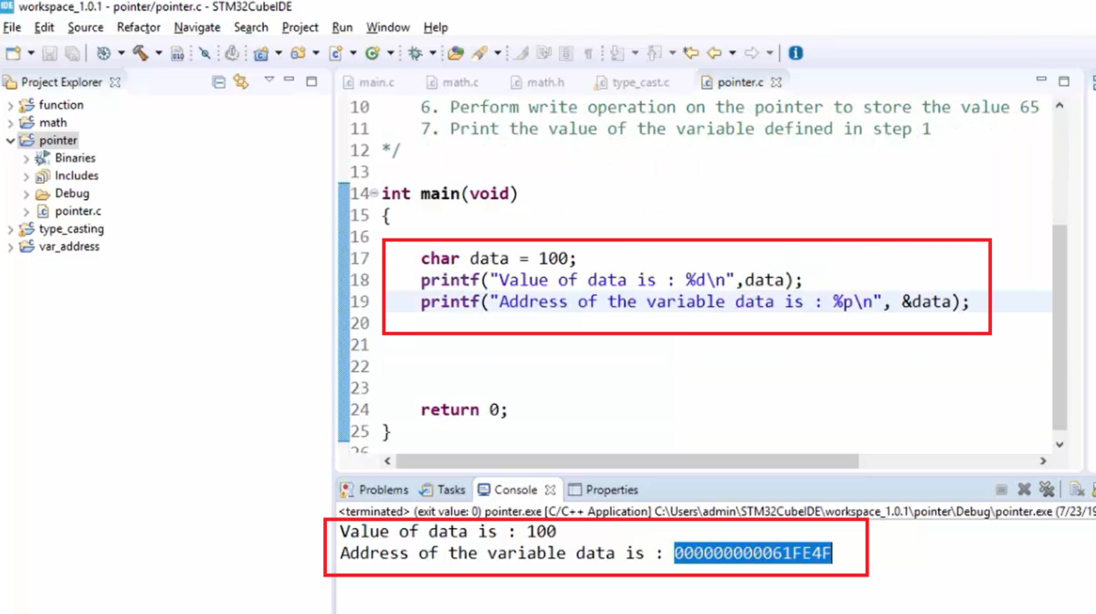Click the Next Annotation icon

tap(617, 53)
